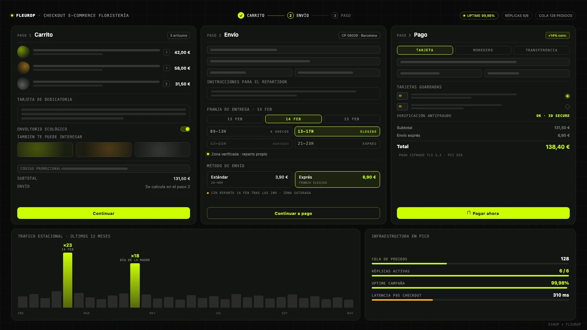This screenshot has width=587, height=330.
Task: Click the step 3 Pago circle icon
Action: pos(335,15)
